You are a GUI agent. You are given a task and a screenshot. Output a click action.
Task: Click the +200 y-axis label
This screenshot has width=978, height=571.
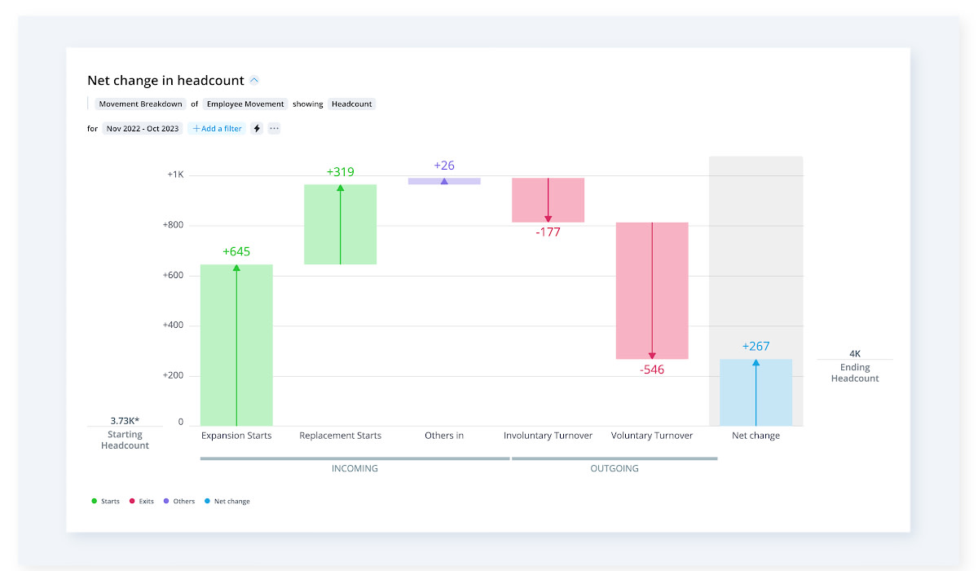173,376
